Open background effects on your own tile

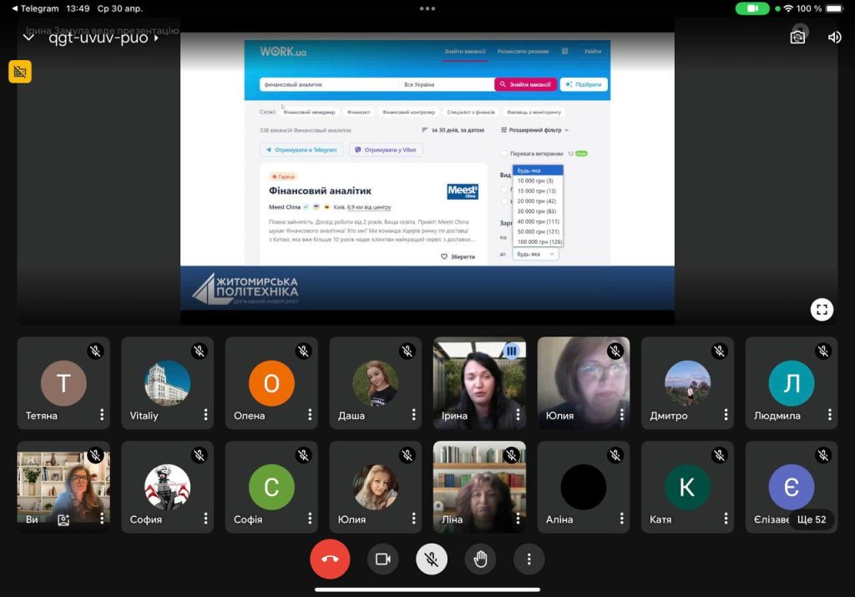63,520
